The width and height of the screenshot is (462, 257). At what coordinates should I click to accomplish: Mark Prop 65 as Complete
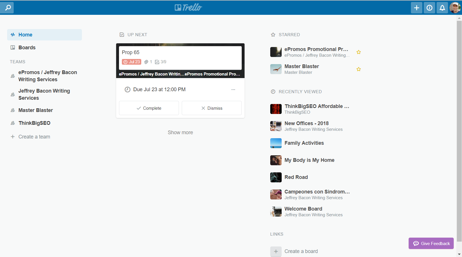[149, 108]
